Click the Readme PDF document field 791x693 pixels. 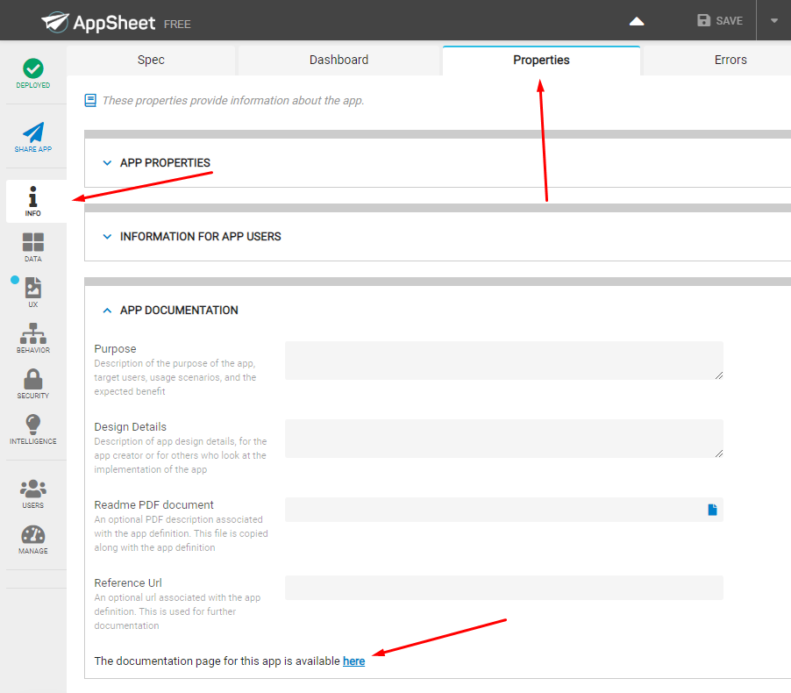coord(504,510)
